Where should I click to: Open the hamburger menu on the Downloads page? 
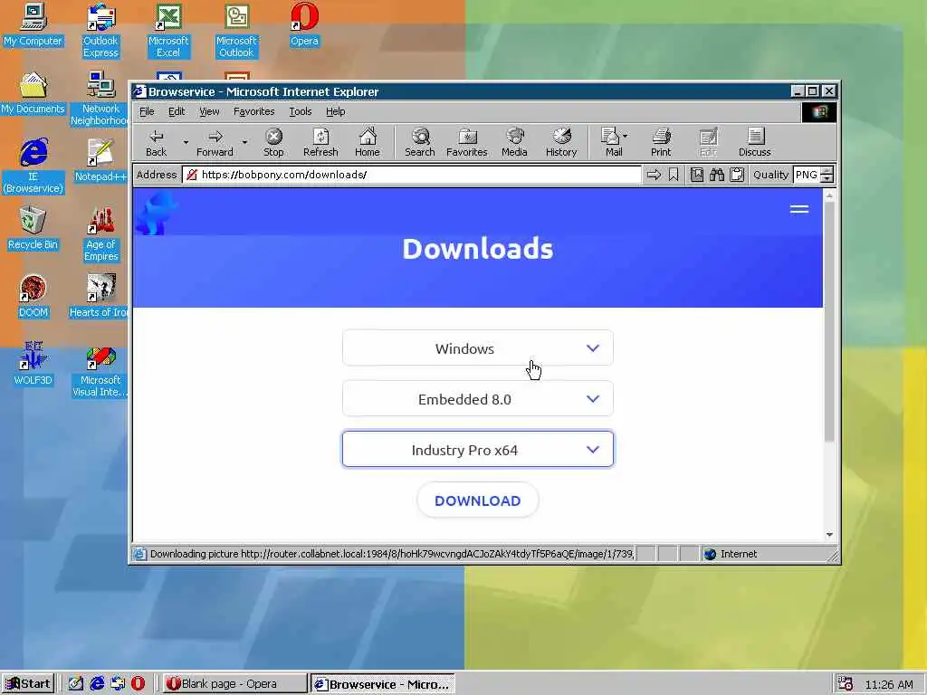(799, 209)
